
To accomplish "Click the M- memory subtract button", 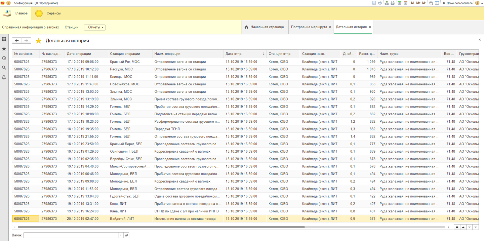I will tap(424, 3).
